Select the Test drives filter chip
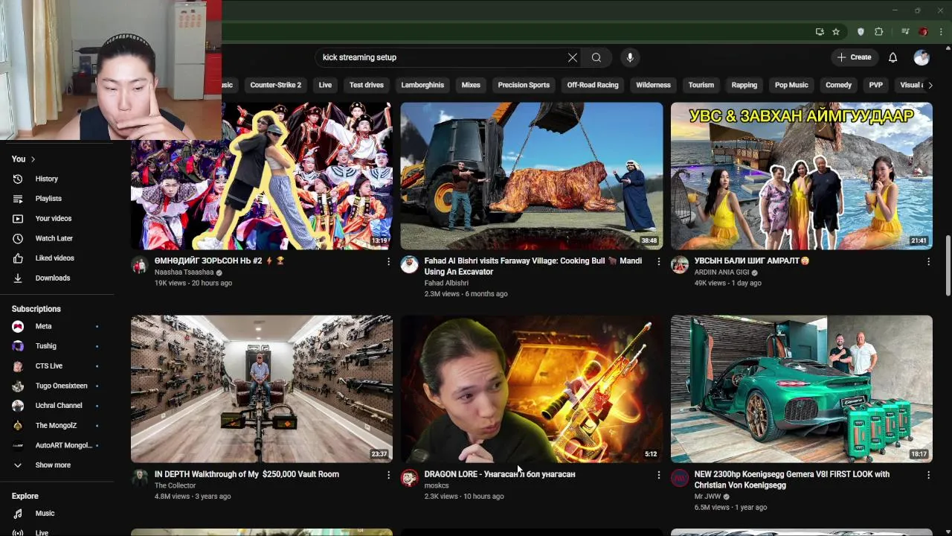The image size is (952, 536). pos(366,85)
